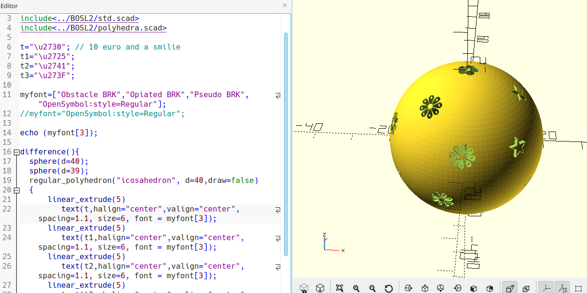Collapse the difference() code block at line 16
587x293 pixels.
pos(17,152)
